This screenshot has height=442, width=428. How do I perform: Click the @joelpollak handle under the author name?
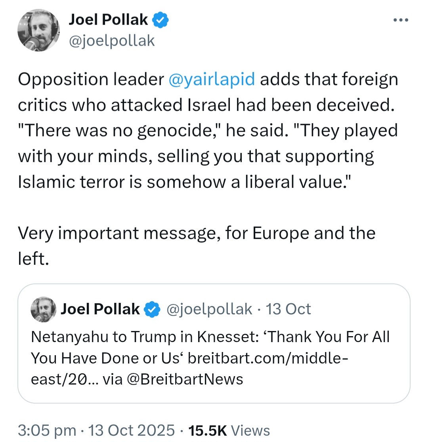tap(112, 40)
